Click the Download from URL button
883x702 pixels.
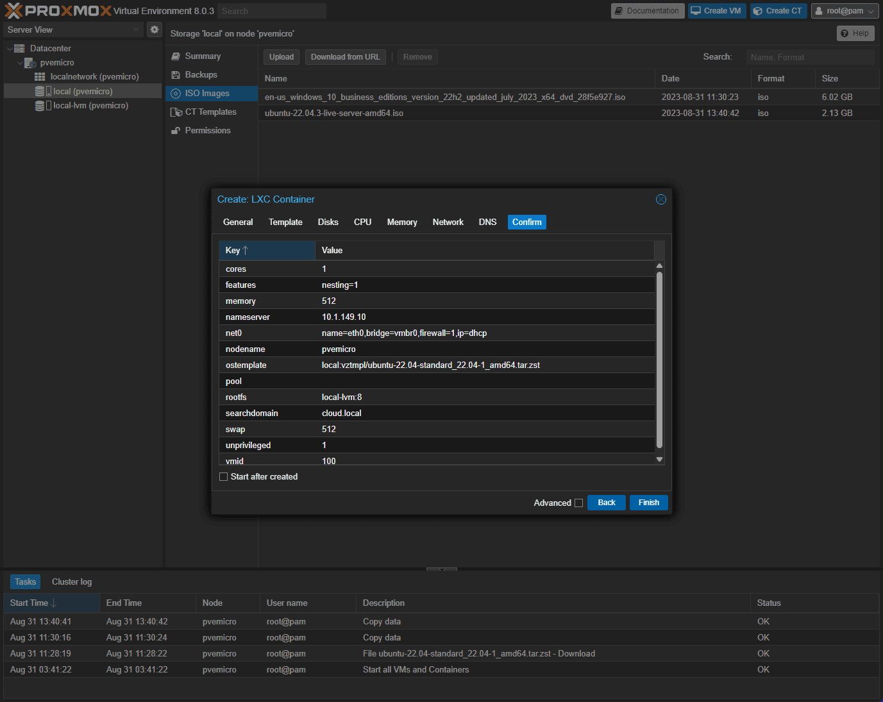click(x=345, y=57)
